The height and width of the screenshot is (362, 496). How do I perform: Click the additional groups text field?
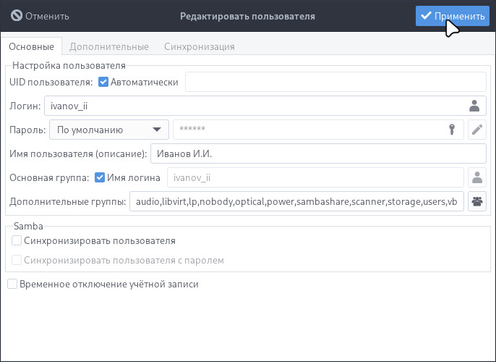[x=296, y=201]
